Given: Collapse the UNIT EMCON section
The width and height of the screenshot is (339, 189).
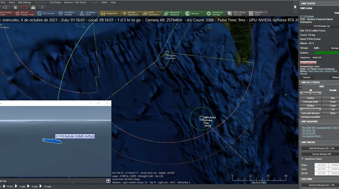Looking at the screenshot, I should coord(319,142).
